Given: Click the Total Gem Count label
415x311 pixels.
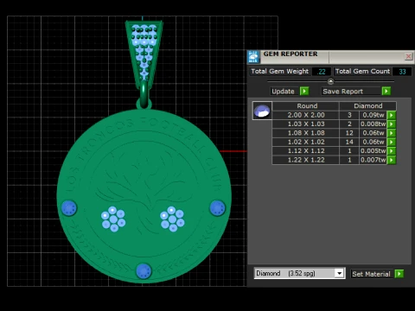Looking at the screenshot, I should (362, 72).
